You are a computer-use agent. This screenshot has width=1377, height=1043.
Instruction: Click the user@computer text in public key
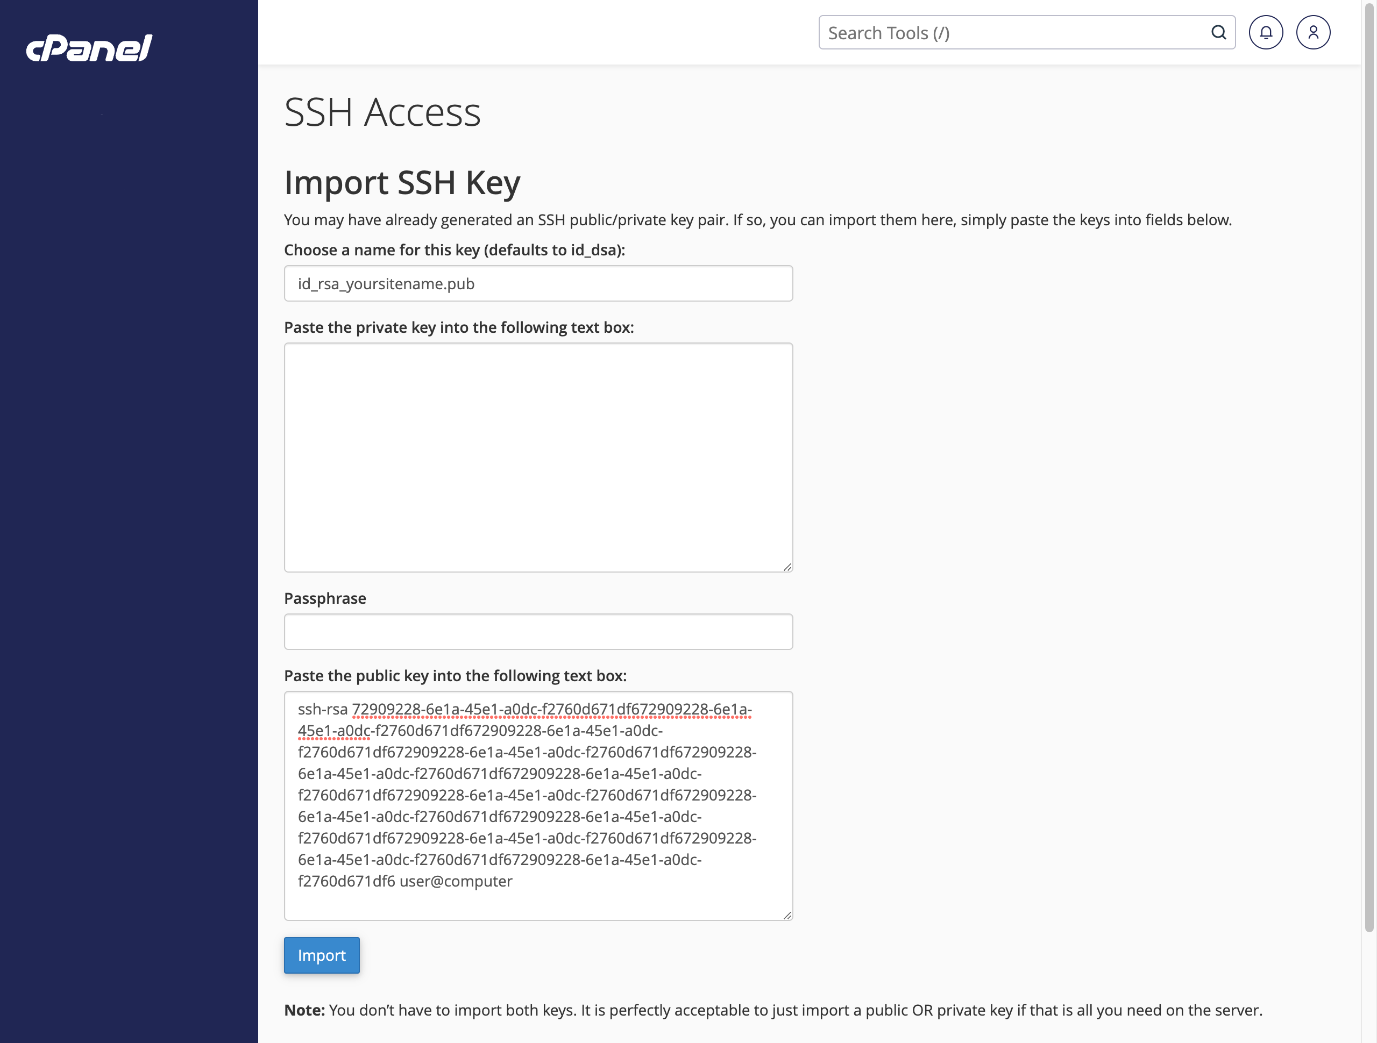456,881
